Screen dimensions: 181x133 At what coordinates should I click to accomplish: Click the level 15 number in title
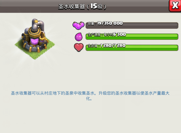pyautogui.click(x=94, y=6)
